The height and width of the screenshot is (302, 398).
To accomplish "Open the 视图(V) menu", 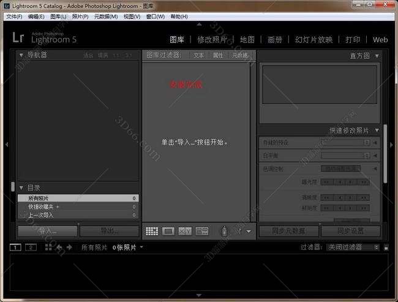I will tap(132, 17).
